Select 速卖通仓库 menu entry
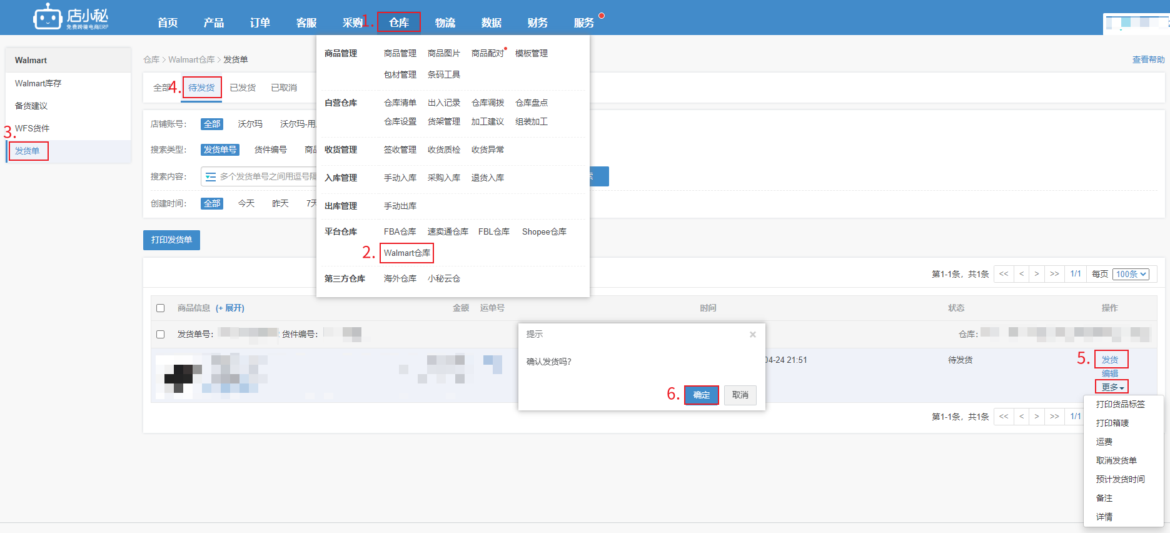This screenshot has height=533, width=1170. 448,232
